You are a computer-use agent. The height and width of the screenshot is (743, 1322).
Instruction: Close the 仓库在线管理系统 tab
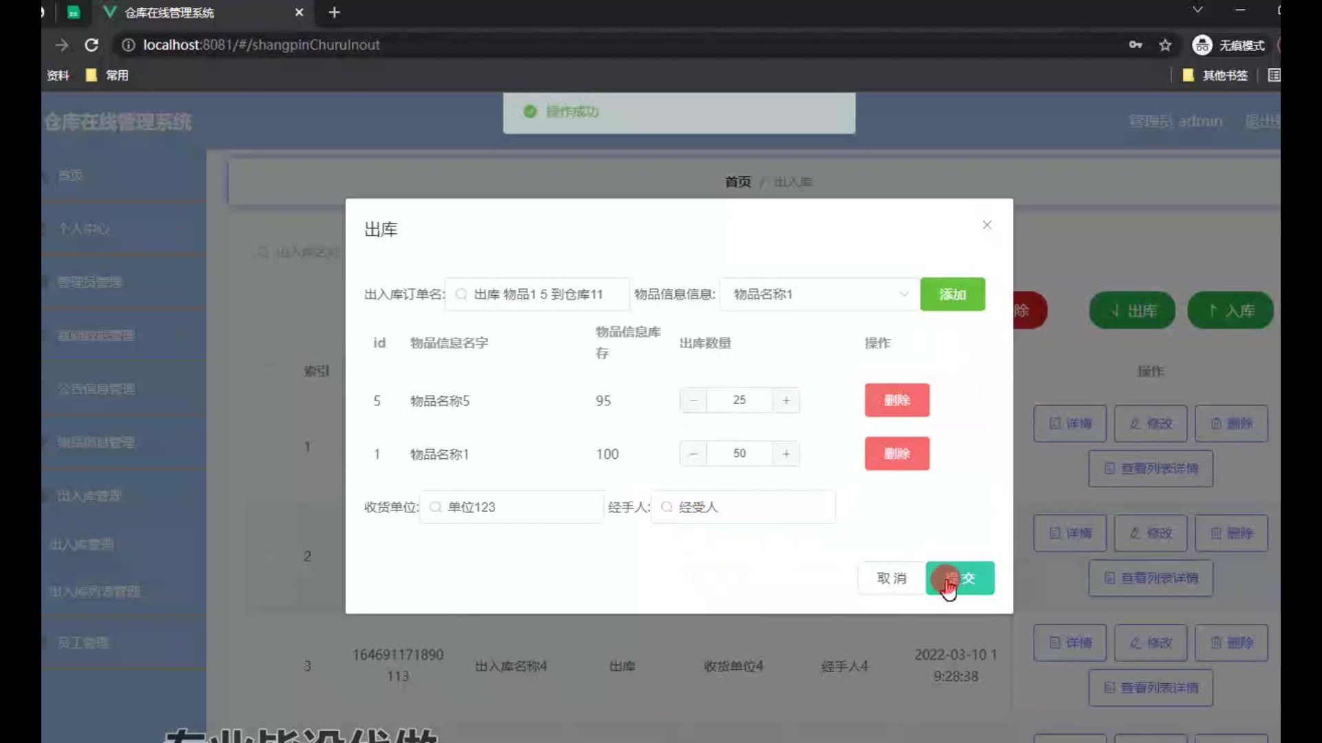299,12
